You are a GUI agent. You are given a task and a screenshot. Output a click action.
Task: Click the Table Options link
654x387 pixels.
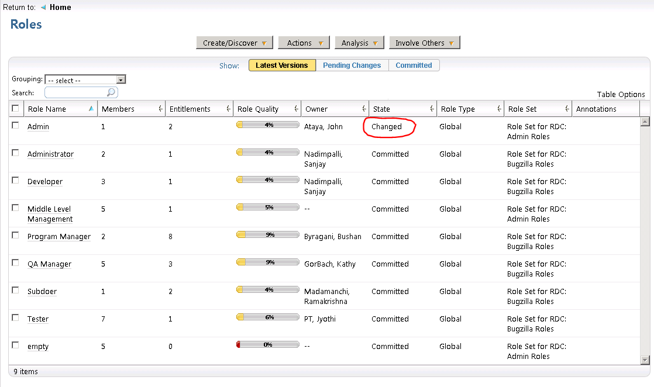(621, 95)
